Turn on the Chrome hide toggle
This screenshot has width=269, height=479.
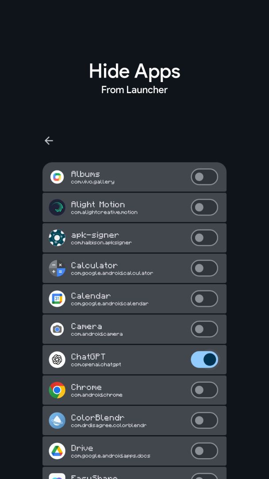[204, 390]
